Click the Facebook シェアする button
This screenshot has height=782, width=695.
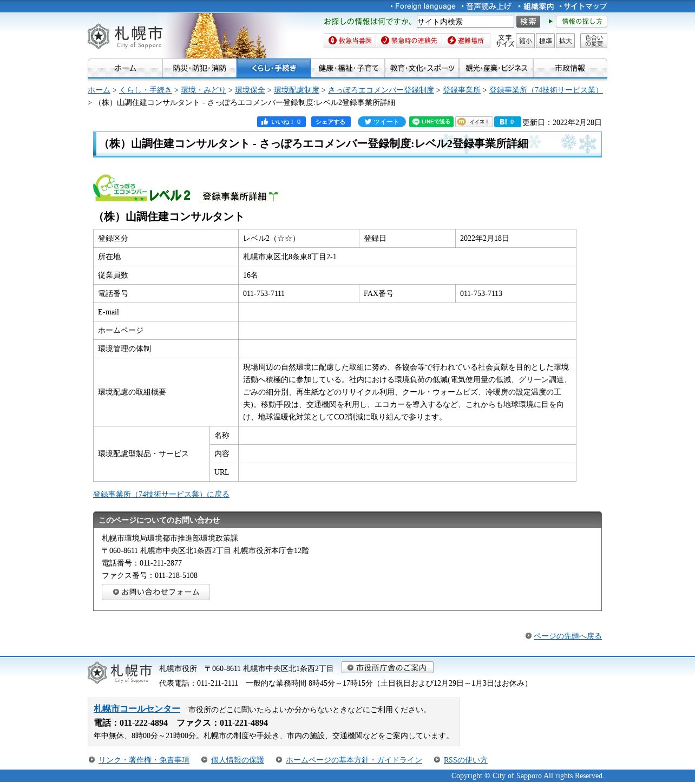tap(331, 122)
